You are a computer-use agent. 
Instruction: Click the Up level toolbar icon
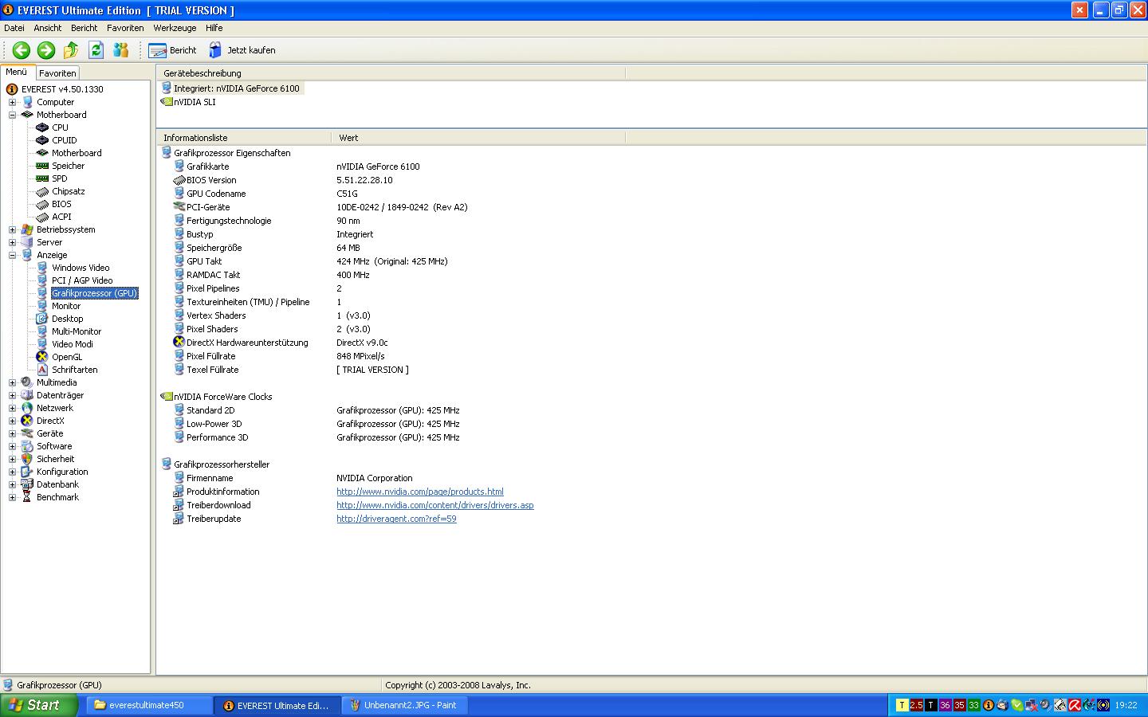[x=71, y=50]
